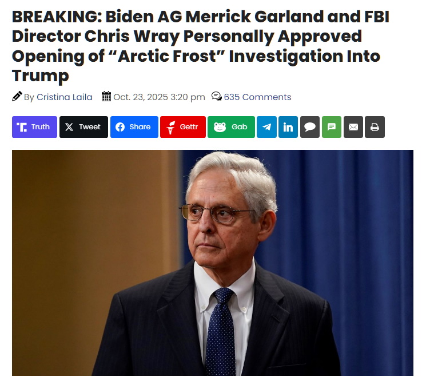Click the green message share icon

click(x=332, y=127)
